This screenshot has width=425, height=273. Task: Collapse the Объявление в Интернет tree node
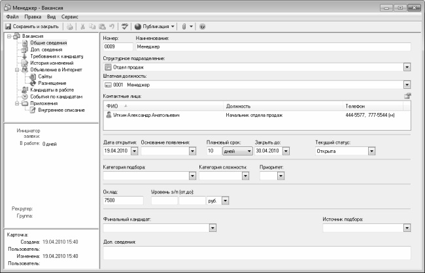(x=16, y=69)
